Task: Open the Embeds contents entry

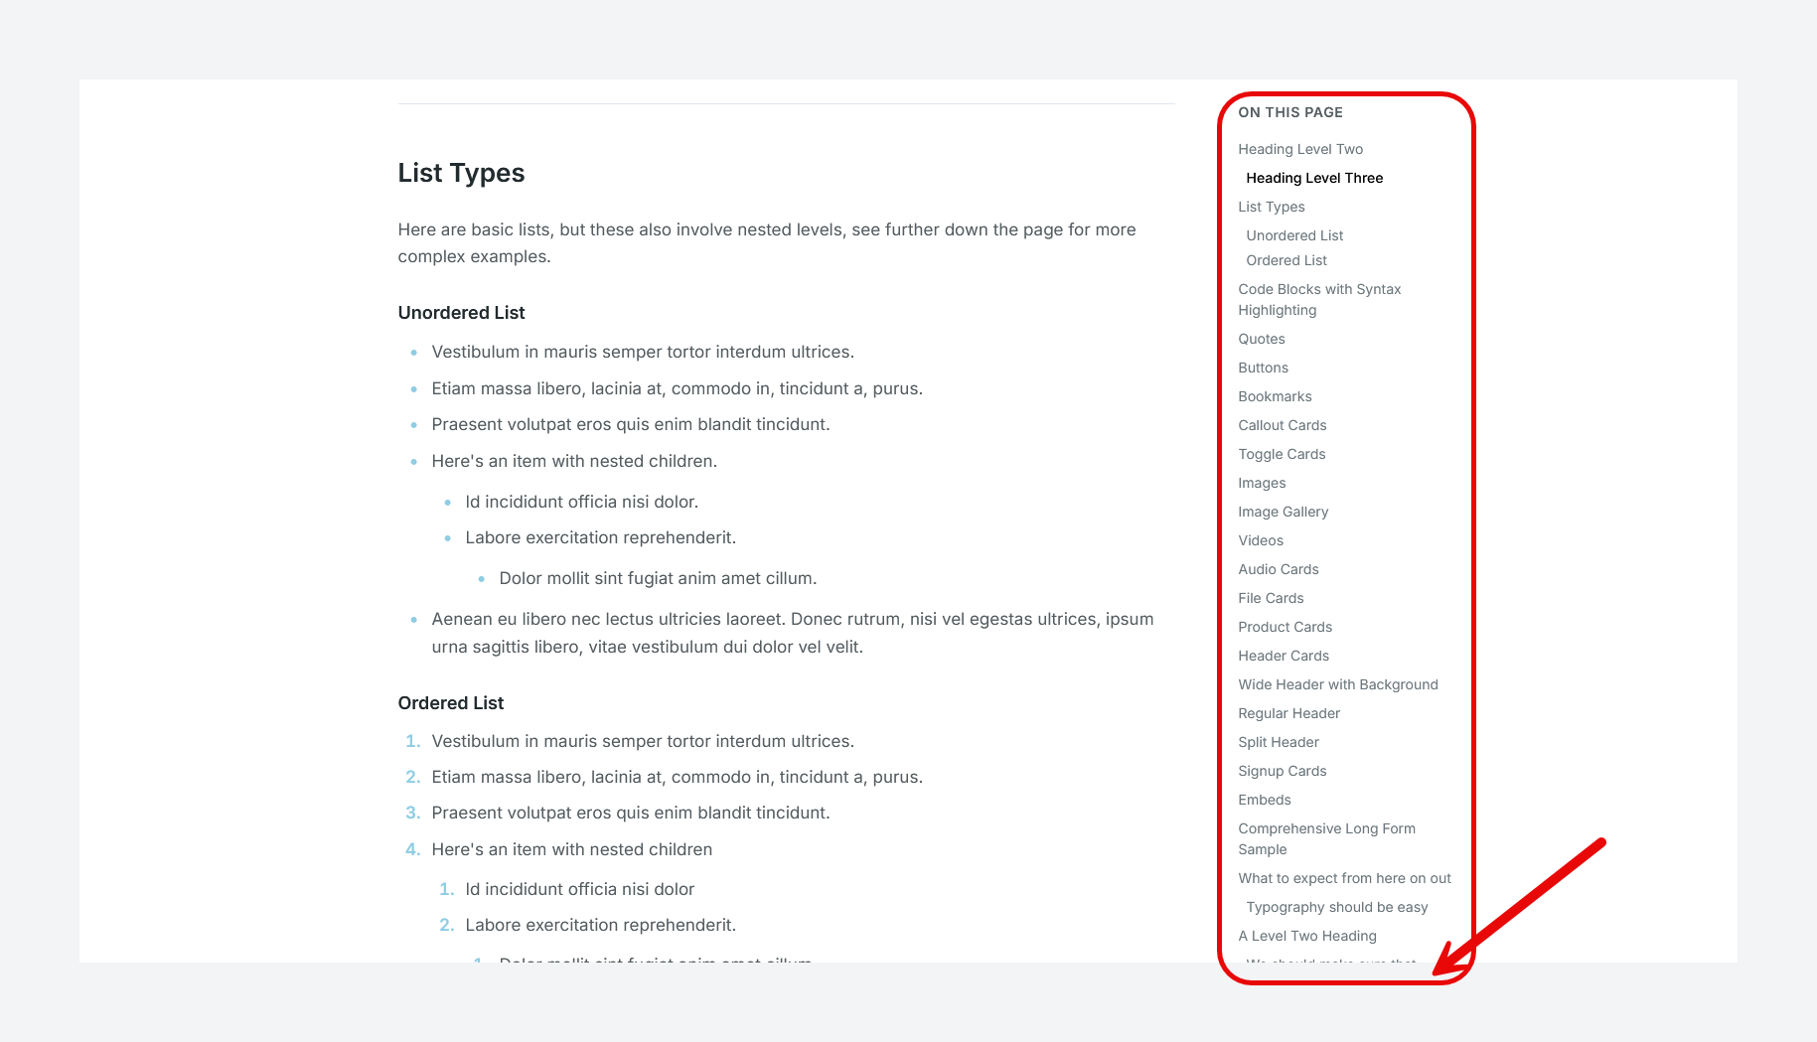Action: 1265,800
